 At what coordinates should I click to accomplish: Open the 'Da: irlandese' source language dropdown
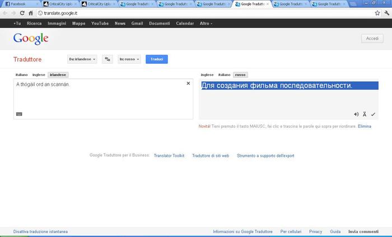(x=82, y=59)
